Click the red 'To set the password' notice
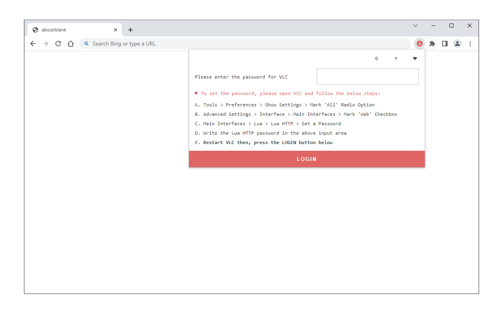 [288, 93]
